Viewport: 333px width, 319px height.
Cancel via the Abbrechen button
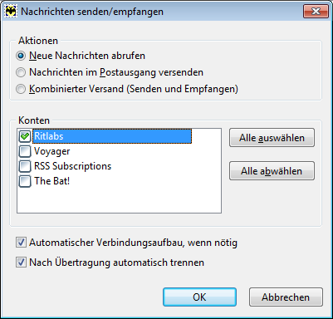(x=286, y=297)
